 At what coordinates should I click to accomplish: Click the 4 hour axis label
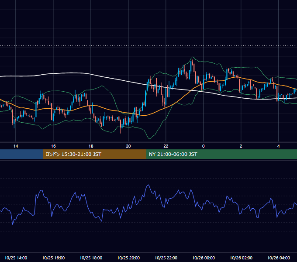[x=278, y=146]
